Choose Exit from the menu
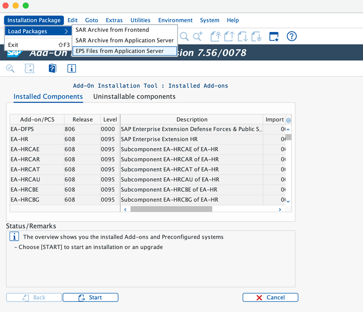 pos(38,45)
